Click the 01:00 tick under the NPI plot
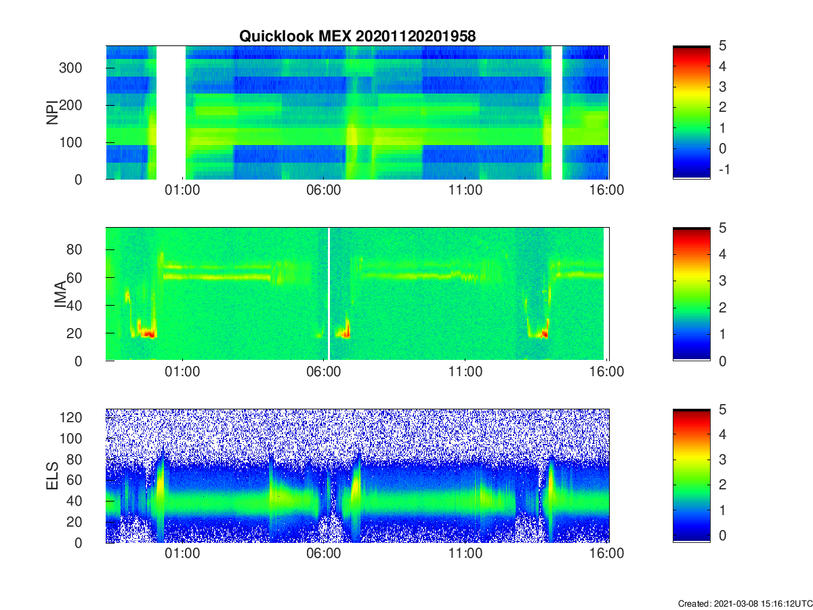Screen dimensions: 813x610 [182, 190]
